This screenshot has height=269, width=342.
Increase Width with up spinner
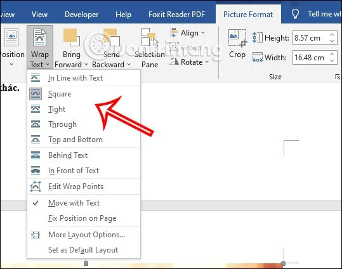pos(332,55)
